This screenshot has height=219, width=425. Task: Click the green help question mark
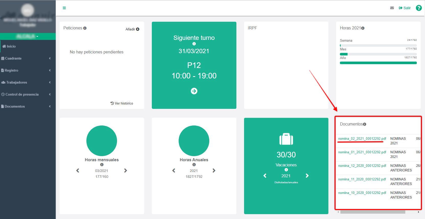tap(419, 8)
